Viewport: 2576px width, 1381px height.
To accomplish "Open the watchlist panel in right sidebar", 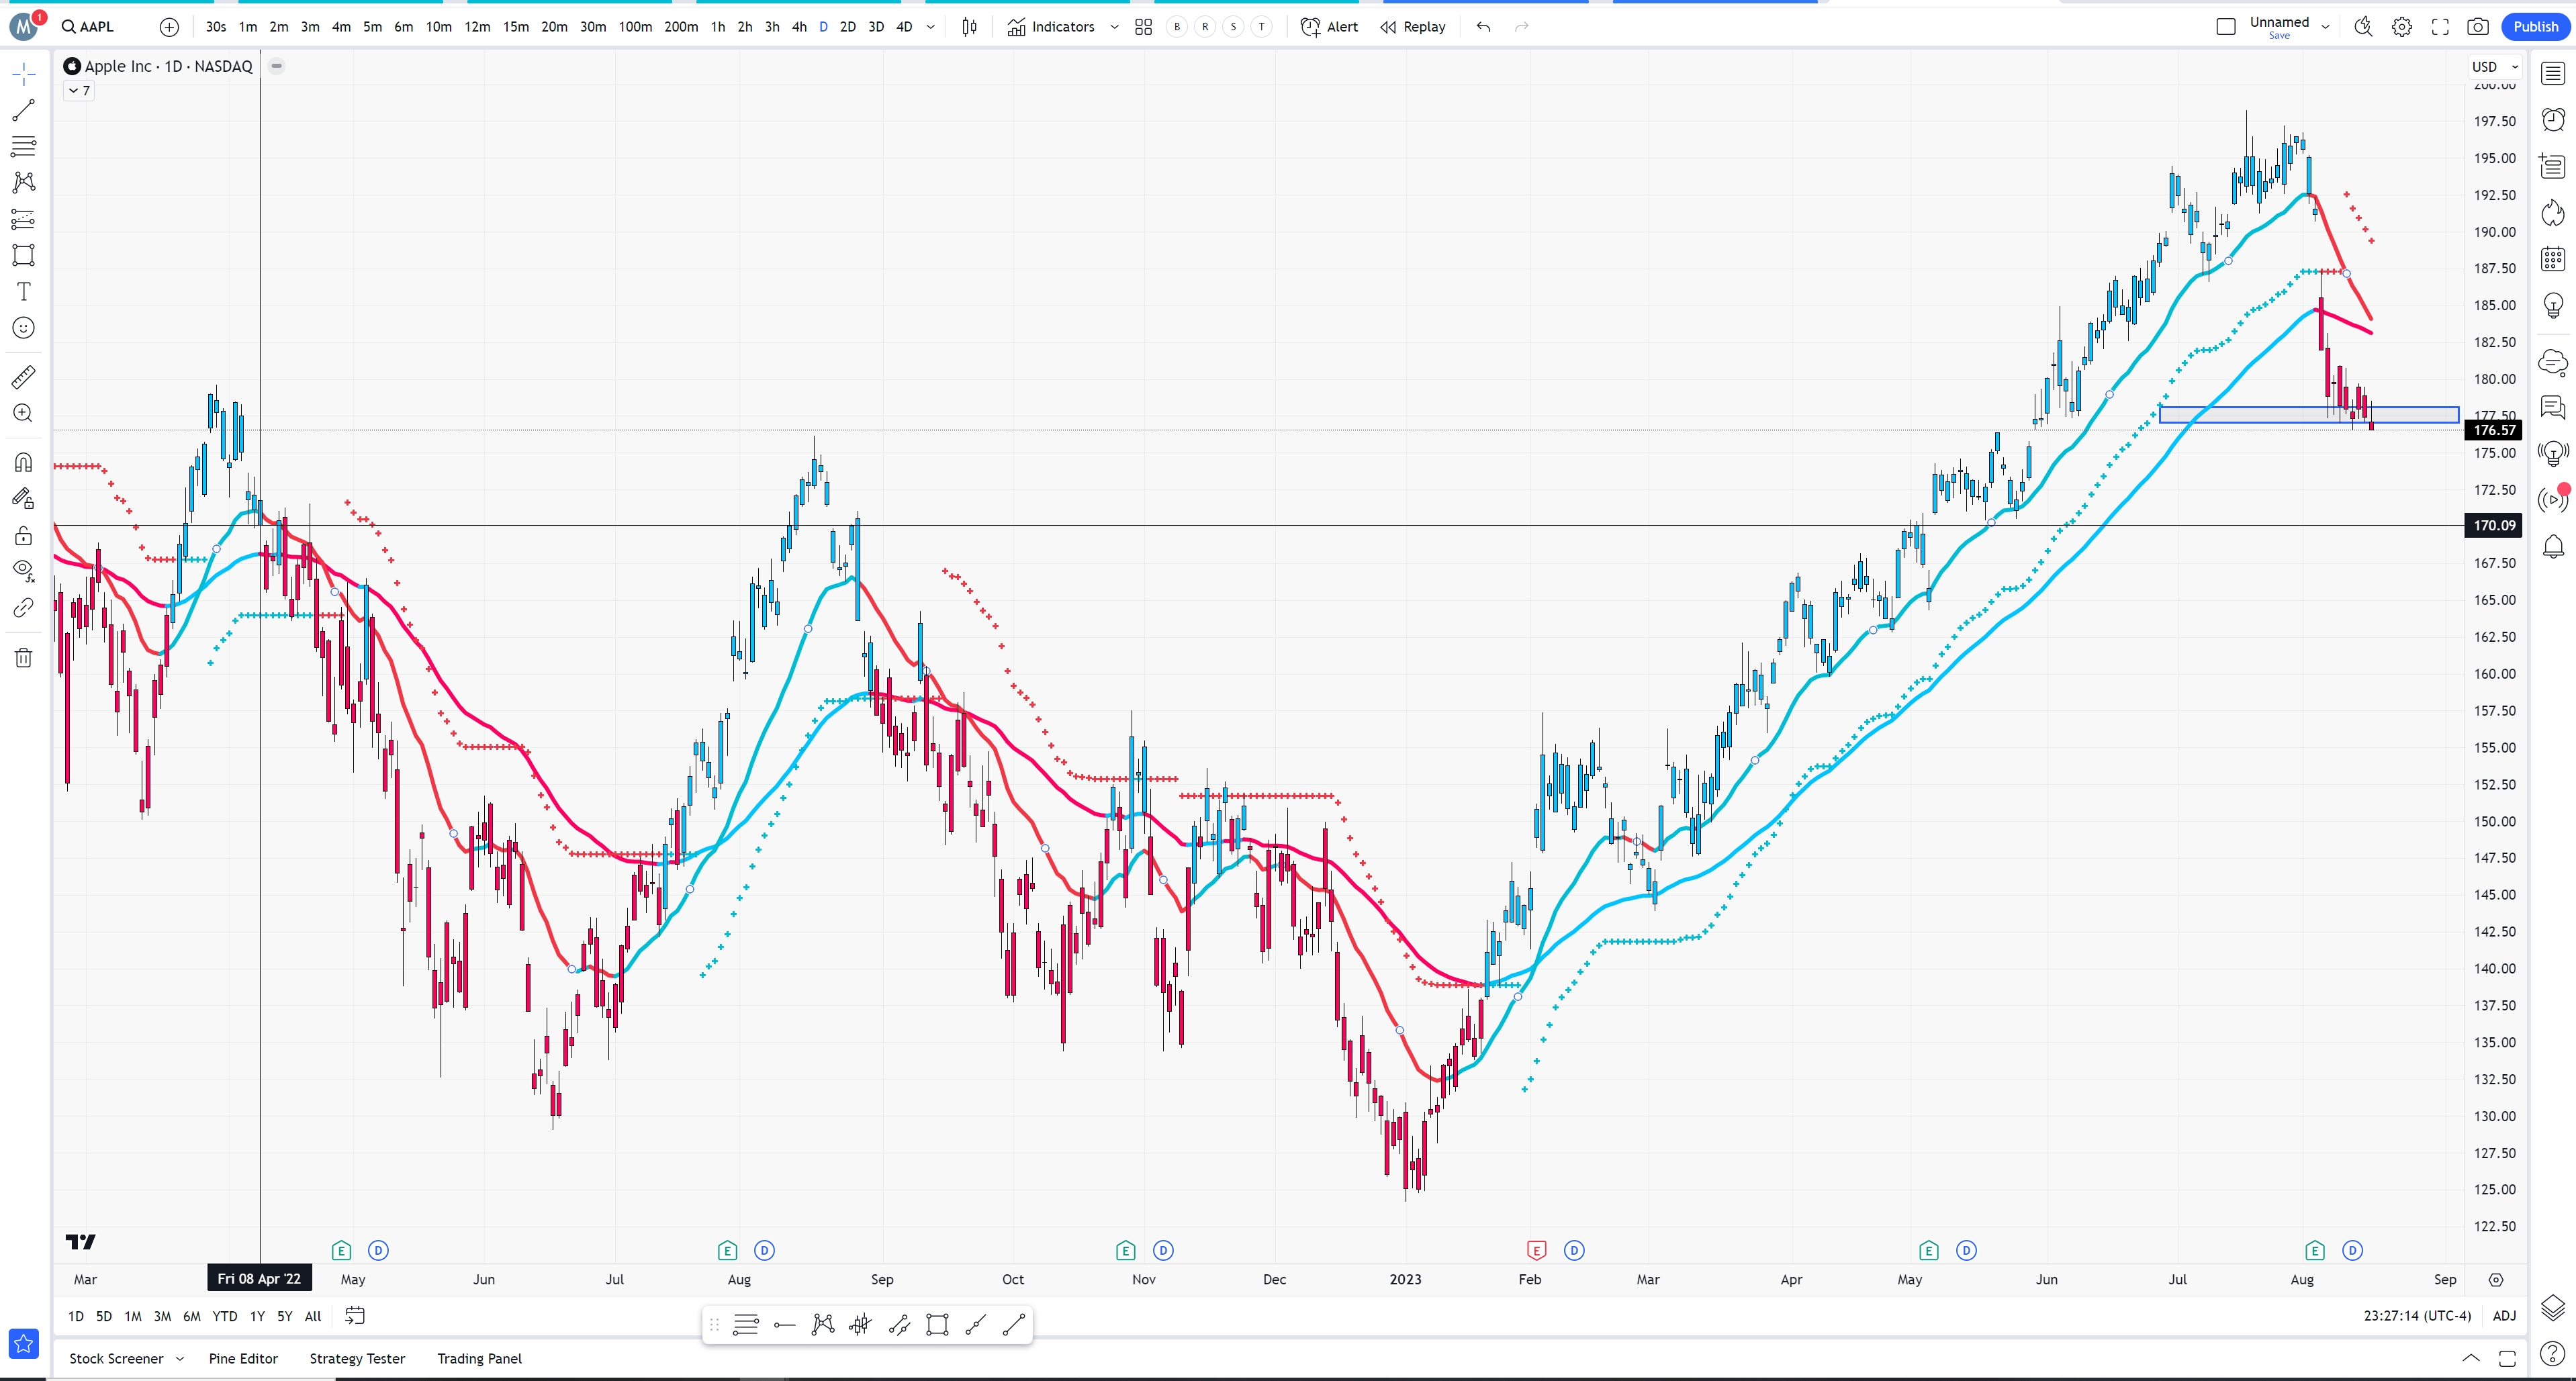I will (x=2553, y=73).
